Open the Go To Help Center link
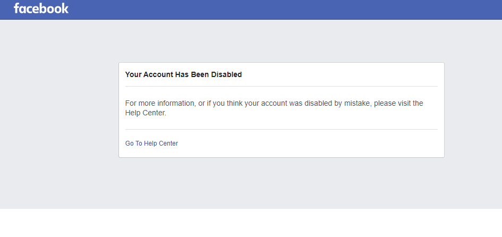Image resolution: width=502 pixels, height=237 pixels. pyautogui.click(x=151, y=143)
